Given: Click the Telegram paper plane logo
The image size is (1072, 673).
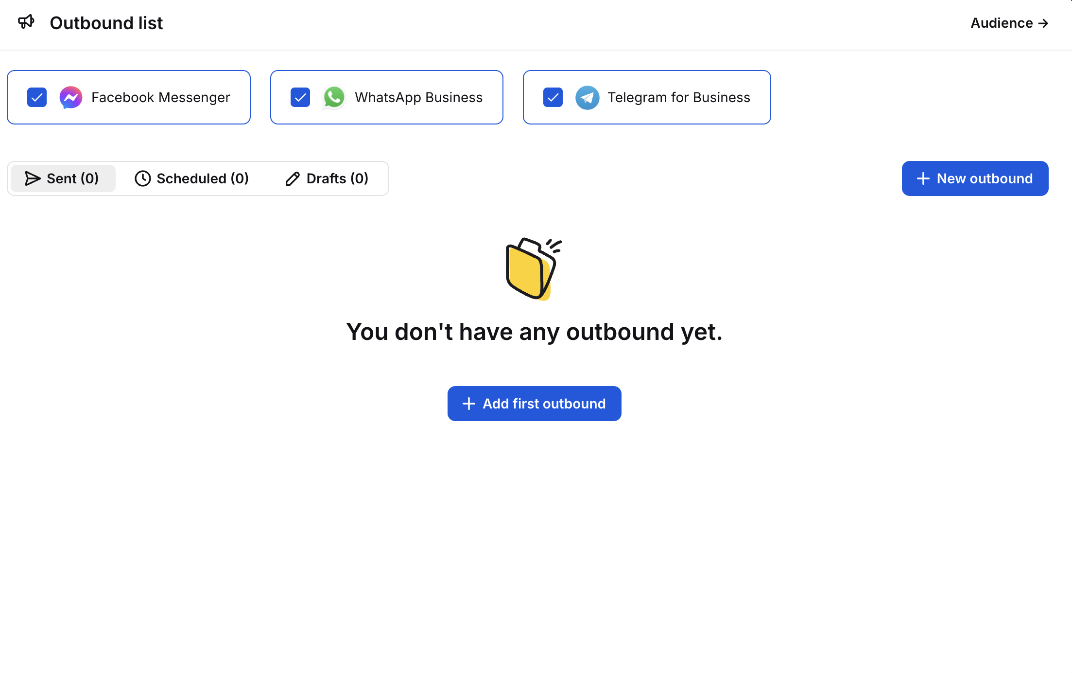Looking at the screenshot, I should 587,97.
